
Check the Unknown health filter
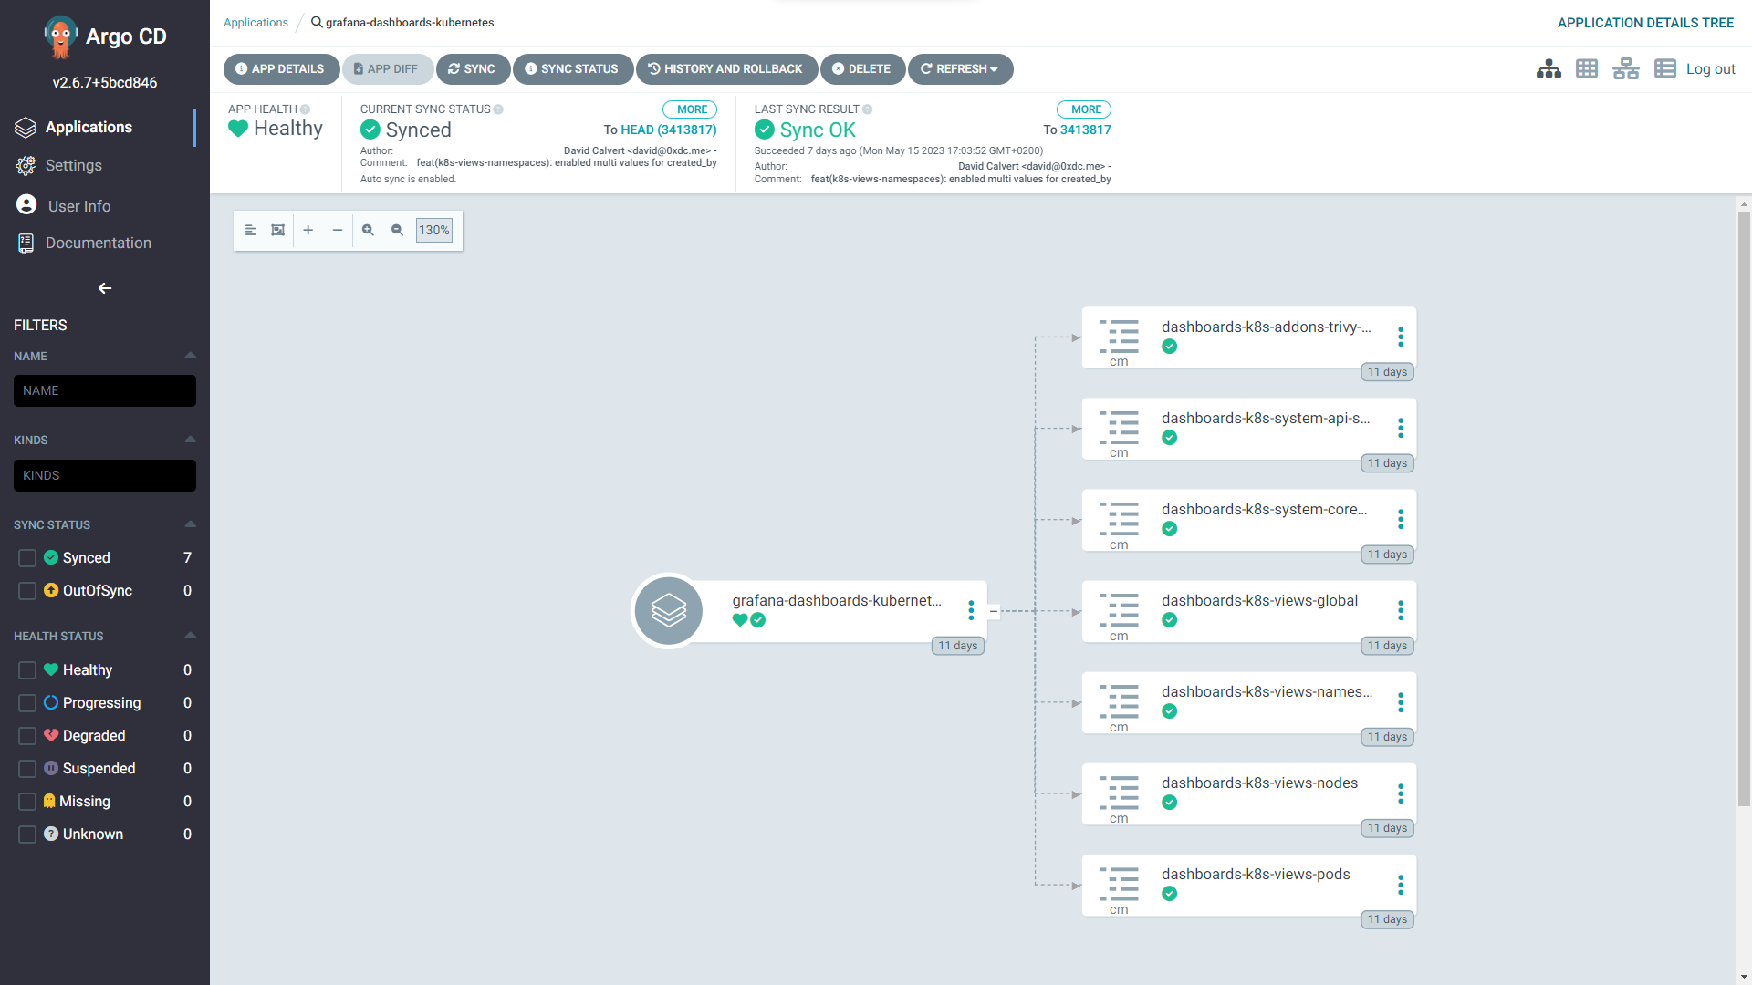coord(27,835)
